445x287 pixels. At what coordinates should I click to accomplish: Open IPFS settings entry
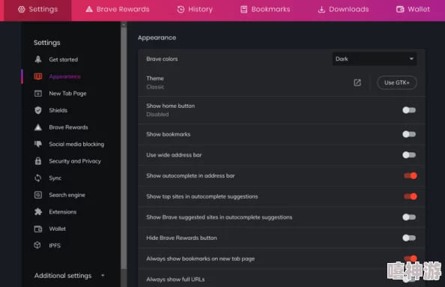55,246
